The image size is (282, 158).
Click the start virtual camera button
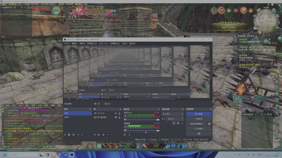coord(196,124)
